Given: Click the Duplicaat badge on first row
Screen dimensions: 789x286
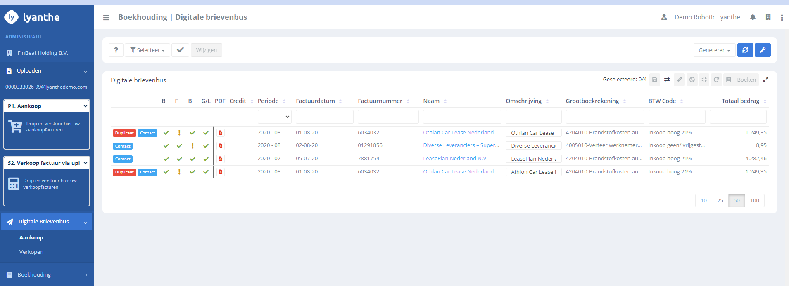Looking at the screenshot, I should [x=124, y=133].
